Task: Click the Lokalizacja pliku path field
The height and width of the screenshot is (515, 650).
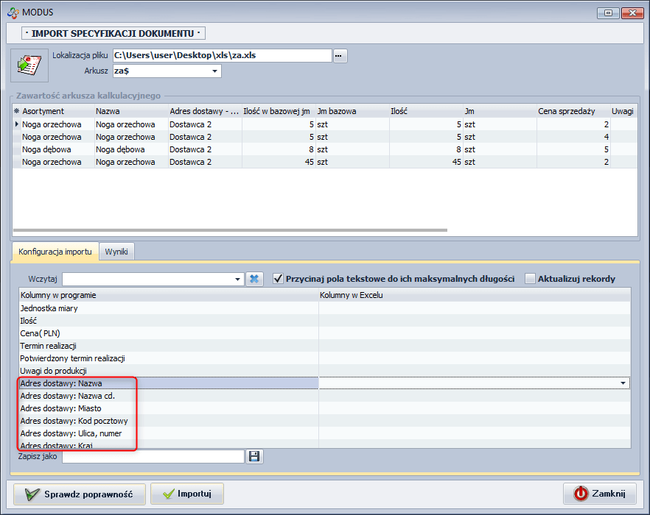Action: [223, 55]
